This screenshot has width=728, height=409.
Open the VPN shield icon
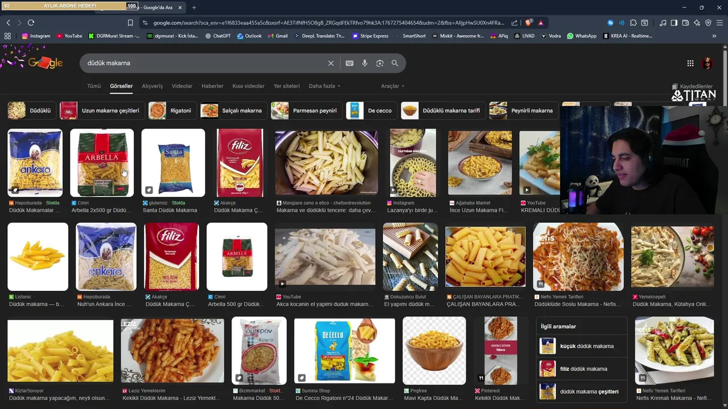(x=708, y=23)
